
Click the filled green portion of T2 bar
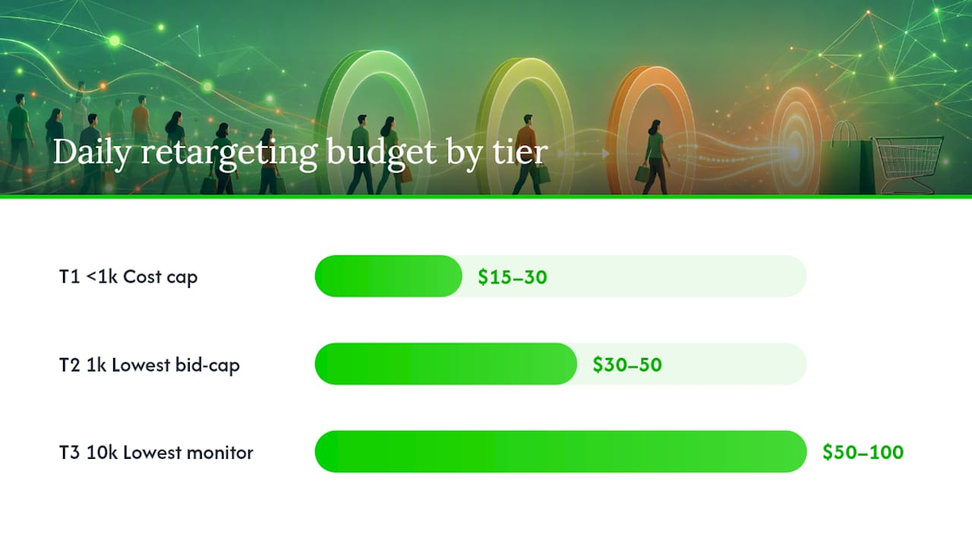click(446, 364)
